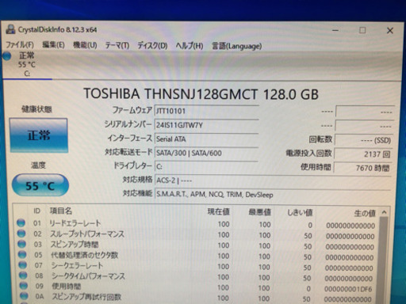Click the status orb for ID 05 代替処理済のセクタ数
Screen dimensions: 406x304
click(x=22, y=254)
